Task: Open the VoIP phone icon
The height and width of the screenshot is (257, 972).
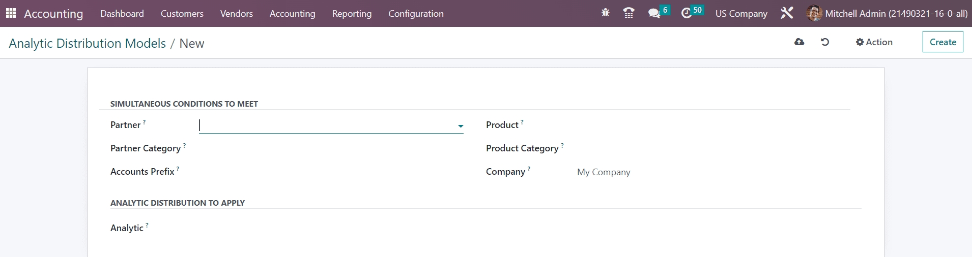Action: 628,13
